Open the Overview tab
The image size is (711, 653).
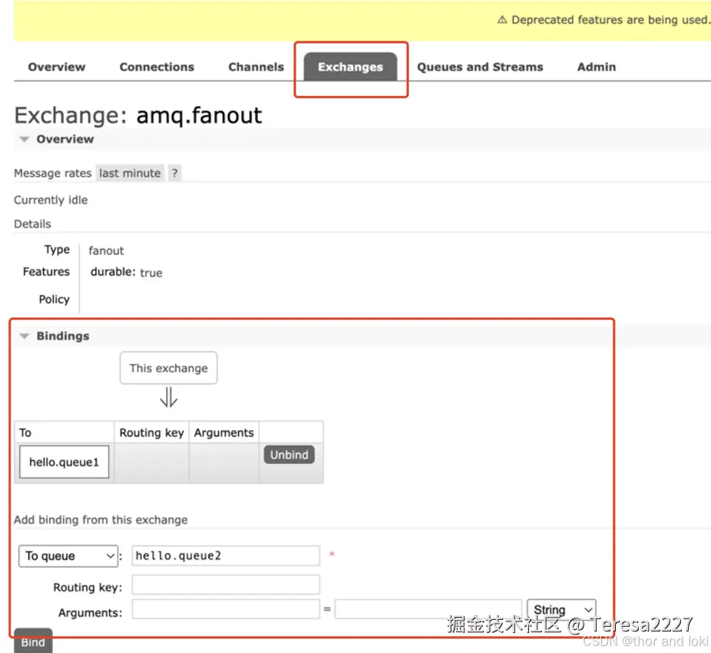point(57,67)
